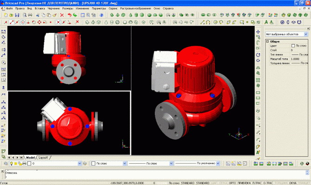
Task: Click STANDARD text style in status bar
Action: tap(187, 183)
